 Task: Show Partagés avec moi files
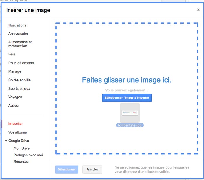point(28,155)
